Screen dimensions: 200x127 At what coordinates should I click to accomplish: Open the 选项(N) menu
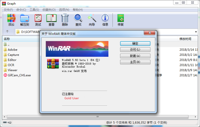(64, 10)
